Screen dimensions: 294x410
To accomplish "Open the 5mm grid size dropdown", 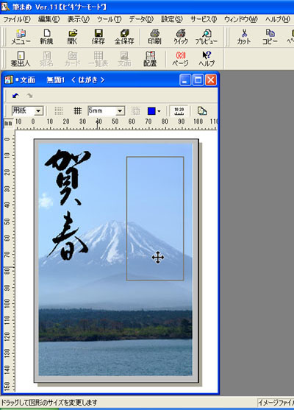I will [x=120, y=111].
